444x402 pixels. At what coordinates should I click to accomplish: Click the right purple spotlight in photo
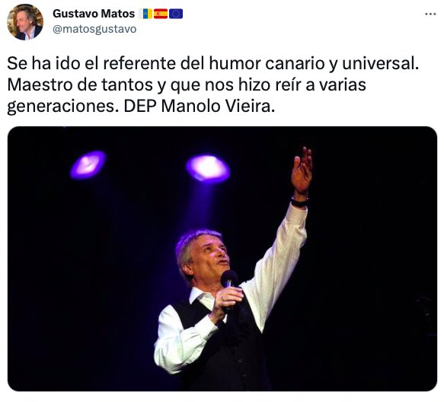(208, 168)
